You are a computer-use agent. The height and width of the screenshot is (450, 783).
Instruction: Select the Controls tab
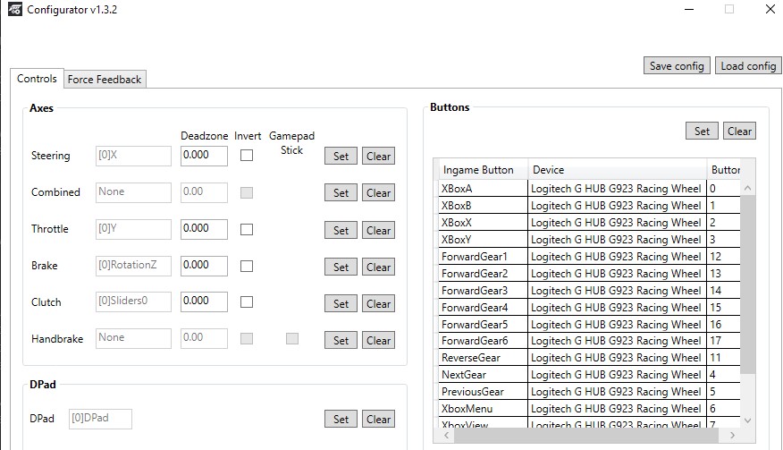click(x=37, y=79)
